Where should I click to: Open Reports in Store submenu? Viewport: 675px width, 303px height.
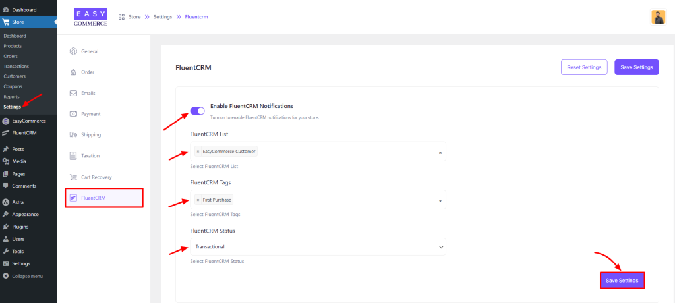pyautogui.click(x=12, y=97)
